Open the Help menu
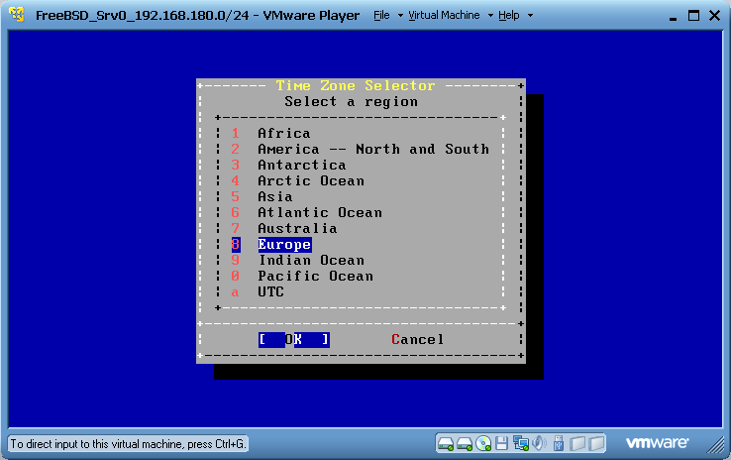731x460 pixels. (x=508, y=16)
